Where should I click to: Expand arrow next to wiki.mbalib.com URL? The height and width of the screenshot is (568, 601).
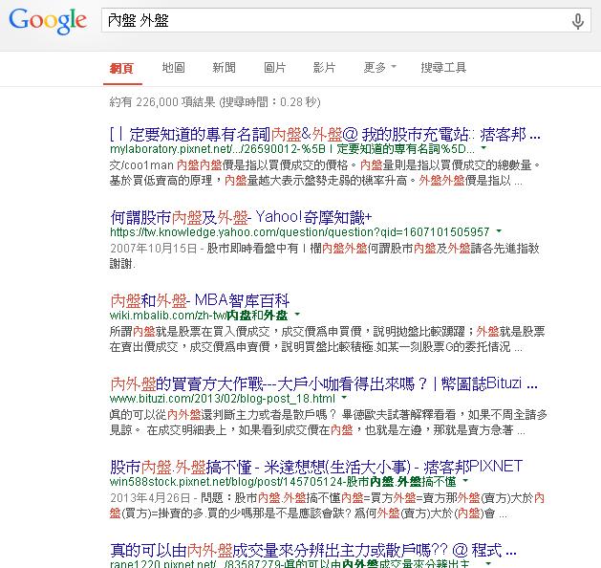tap(297, 315)
